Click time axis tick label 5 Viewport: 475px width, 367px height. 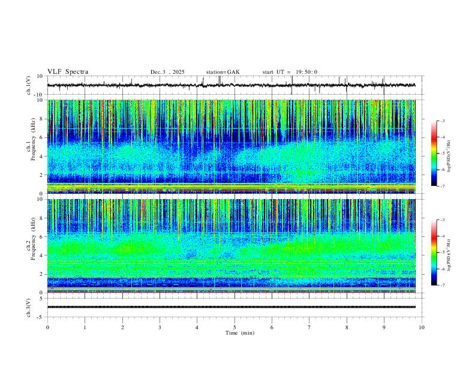tap(235, 327)
